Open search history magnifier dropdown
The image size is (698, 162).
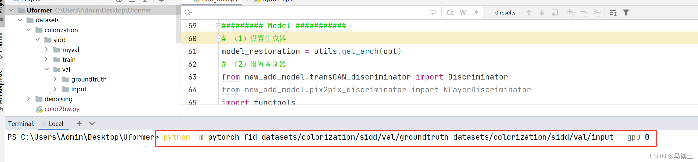click(188, 12)
